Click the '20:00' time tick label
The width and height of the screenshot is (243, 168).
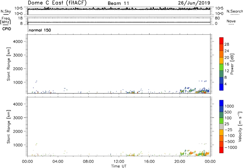coord(180,162)
